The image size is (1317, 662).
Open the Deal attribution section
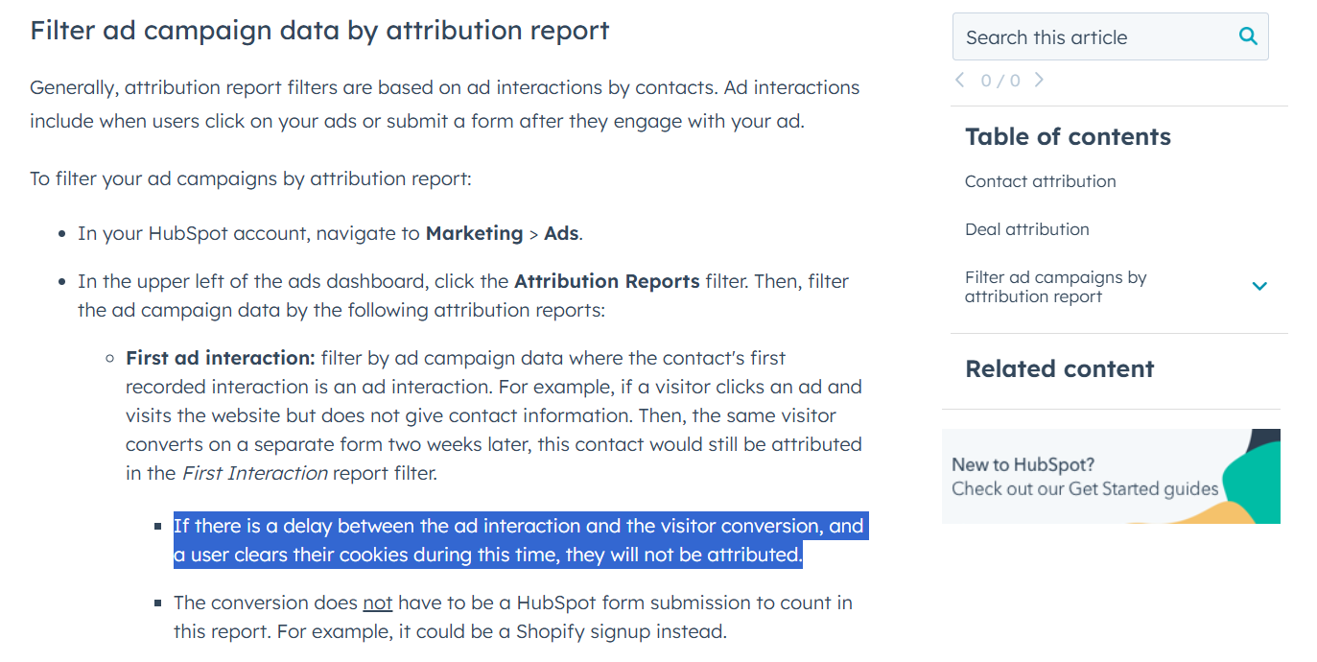1026,229
